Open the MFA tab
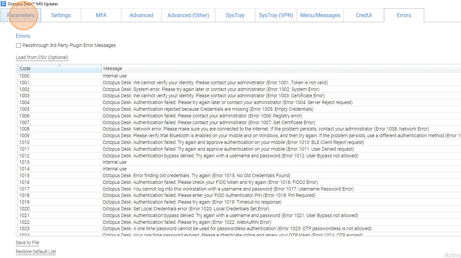Viewport: 461px width, 258px height. pyautogui.click(x=101, y=15)
